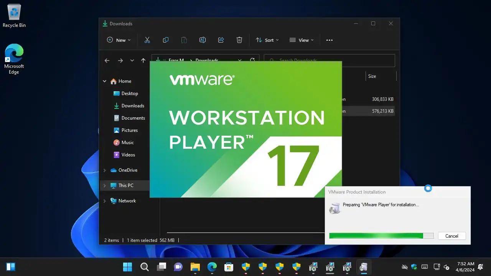Select Network in the navigation pane
Viewport: 491px width, 276px height.
pos(127,201)
